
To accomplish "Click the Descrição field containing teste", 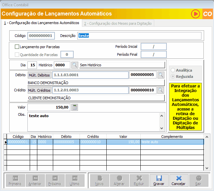I will 139,36.
